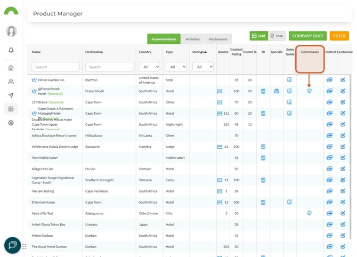
Task: Open rooms bed icon for 15 Ottawa
Action: 220,102
